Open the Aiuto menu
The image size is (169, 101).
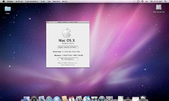65,1
